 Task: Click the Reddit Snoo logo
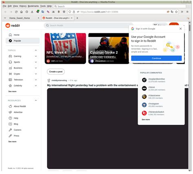click(8, 25)
